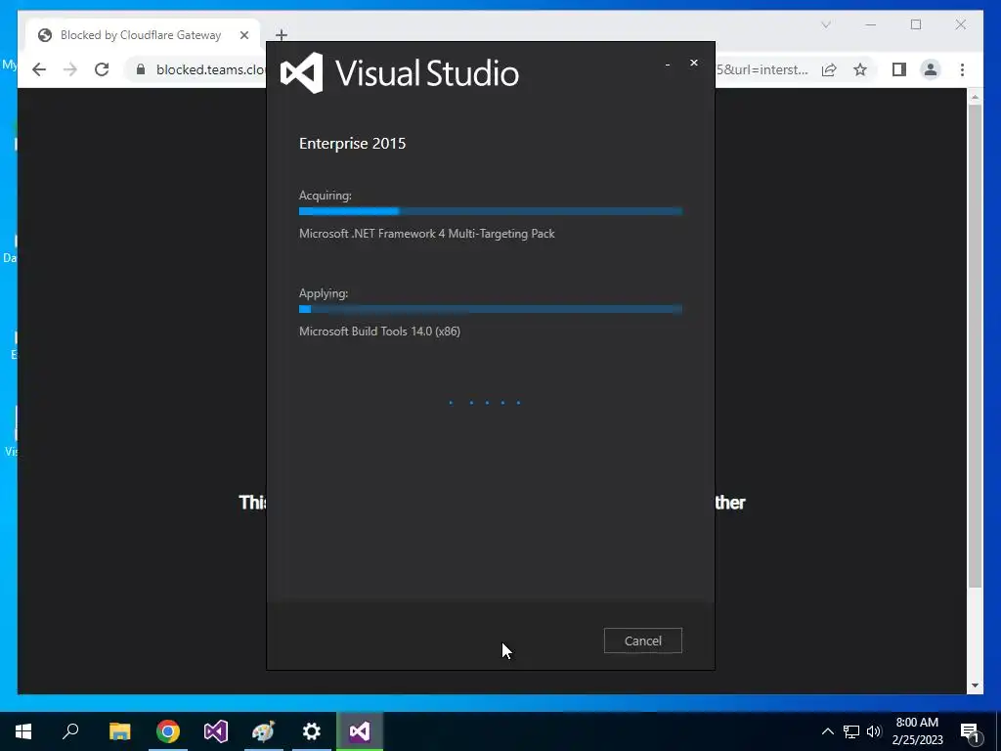Bookmark this tab with star icon
Screen dimensions: 1001x751
tap(860, 69)
